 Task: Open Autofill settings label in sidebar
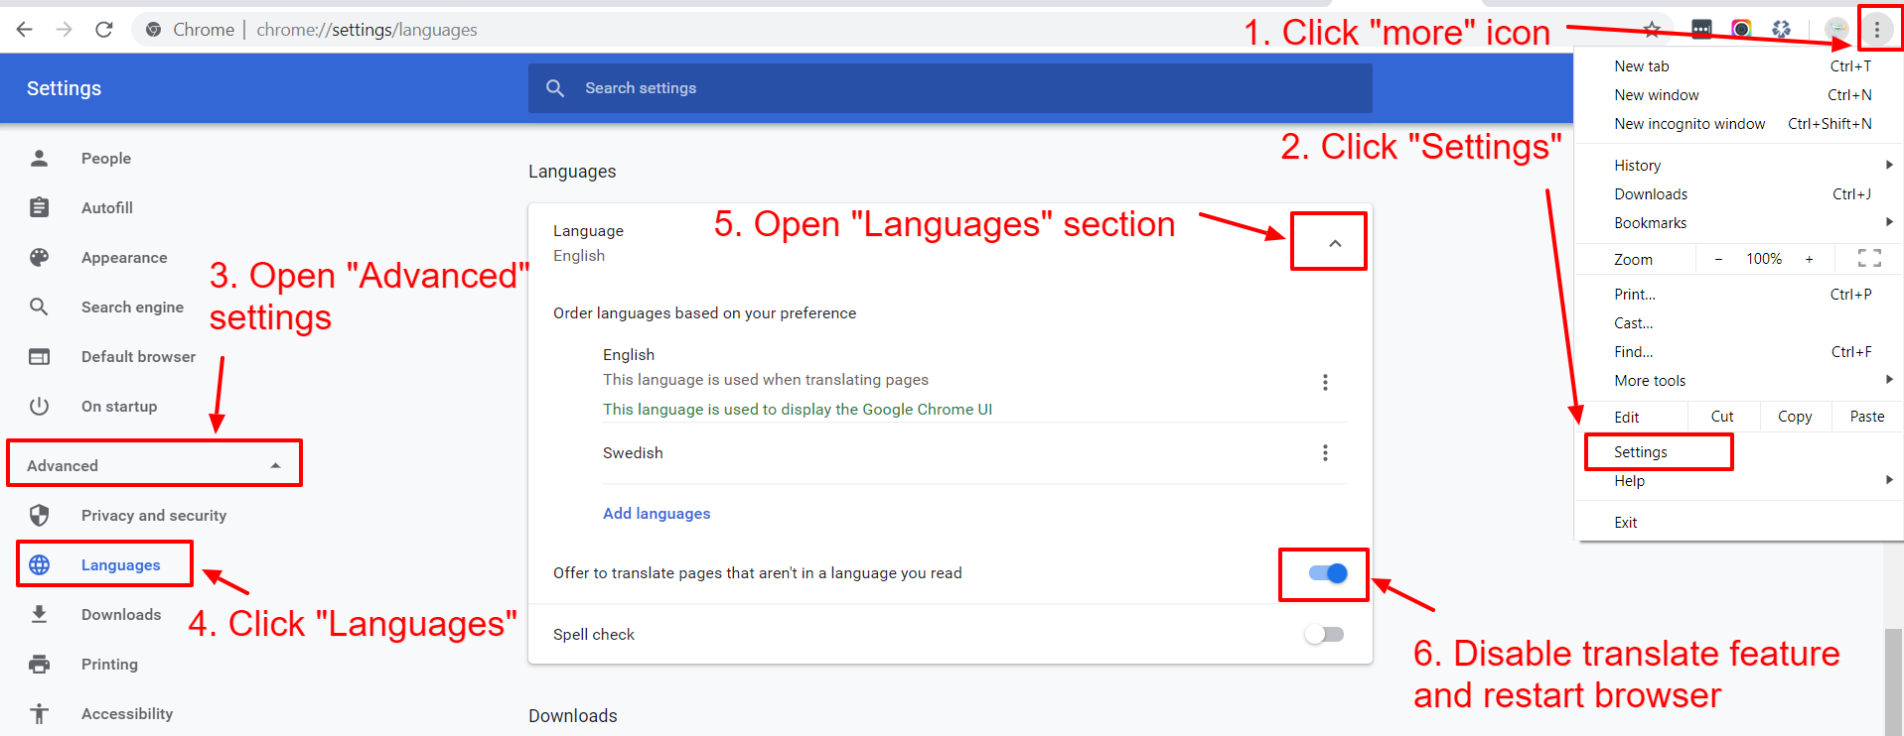tap(107, 208)
